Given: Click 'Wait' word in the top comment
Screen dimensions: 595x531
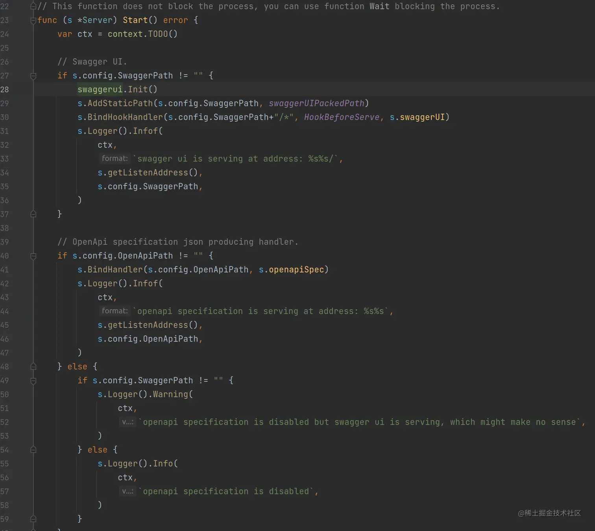Looking at the screenshot, I should [379, 6].
